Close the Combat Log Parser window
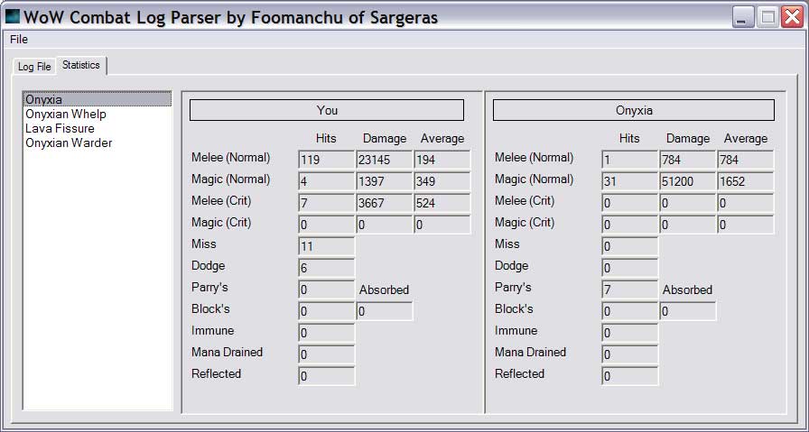The width and height of the screenshot is (809, 432). 792,17
